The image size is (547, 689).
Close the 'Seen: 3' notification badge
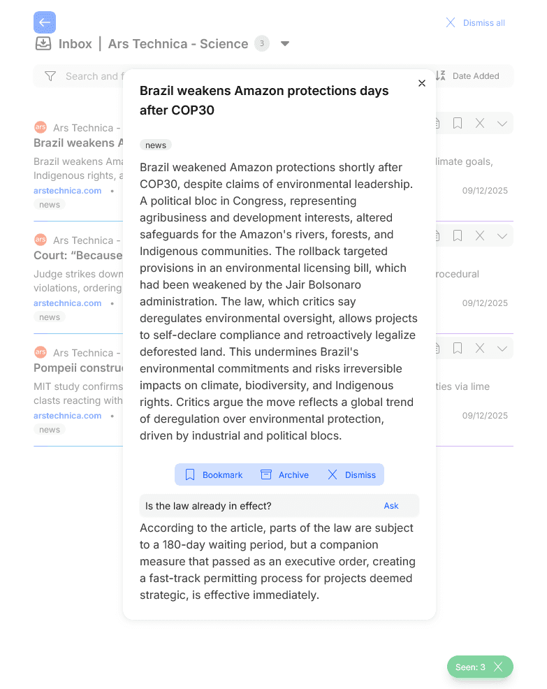coord(498,667)
